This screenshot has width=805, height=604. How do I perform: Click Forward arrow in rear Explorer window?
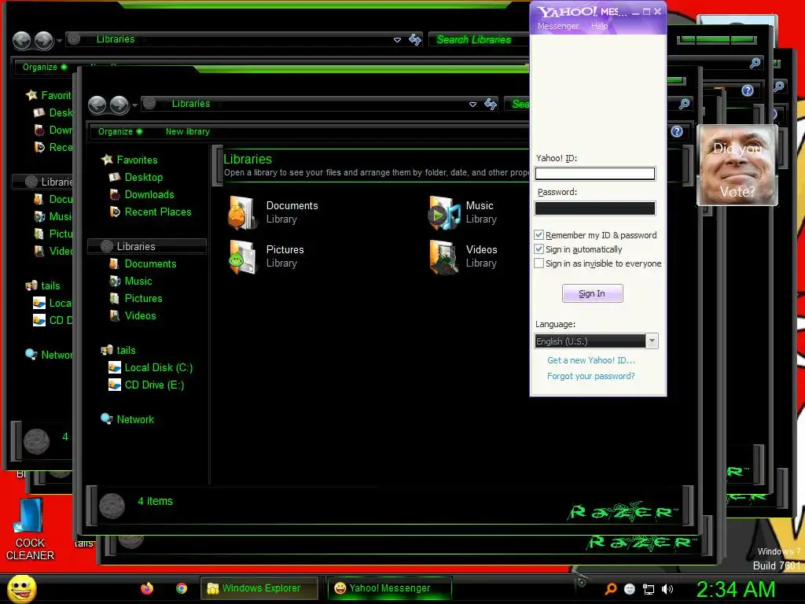(44, 41)
